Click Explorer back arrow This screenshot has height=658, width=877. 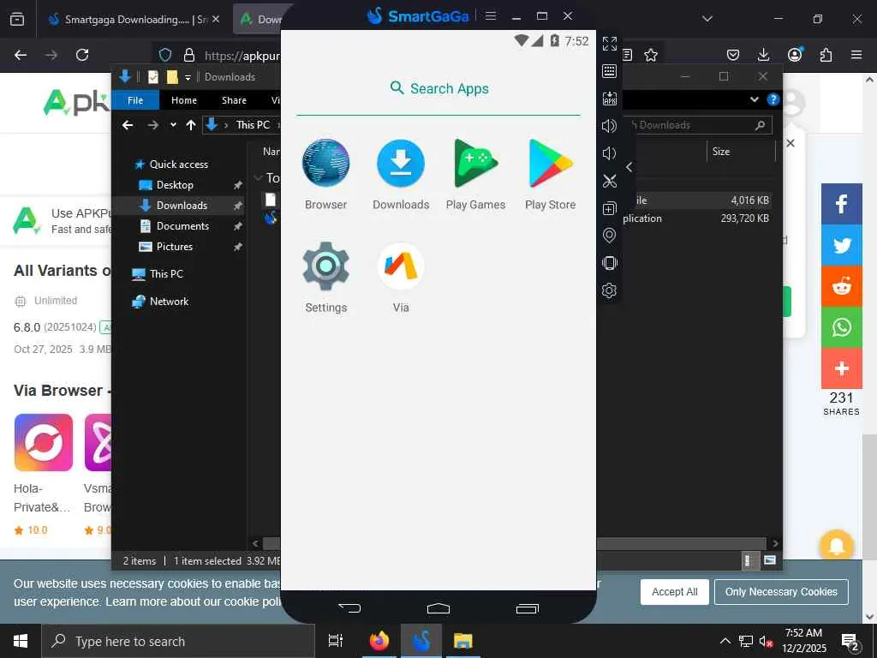tap(128, 125)
